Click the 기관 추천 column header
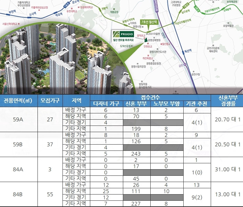 tap(196, 104)
